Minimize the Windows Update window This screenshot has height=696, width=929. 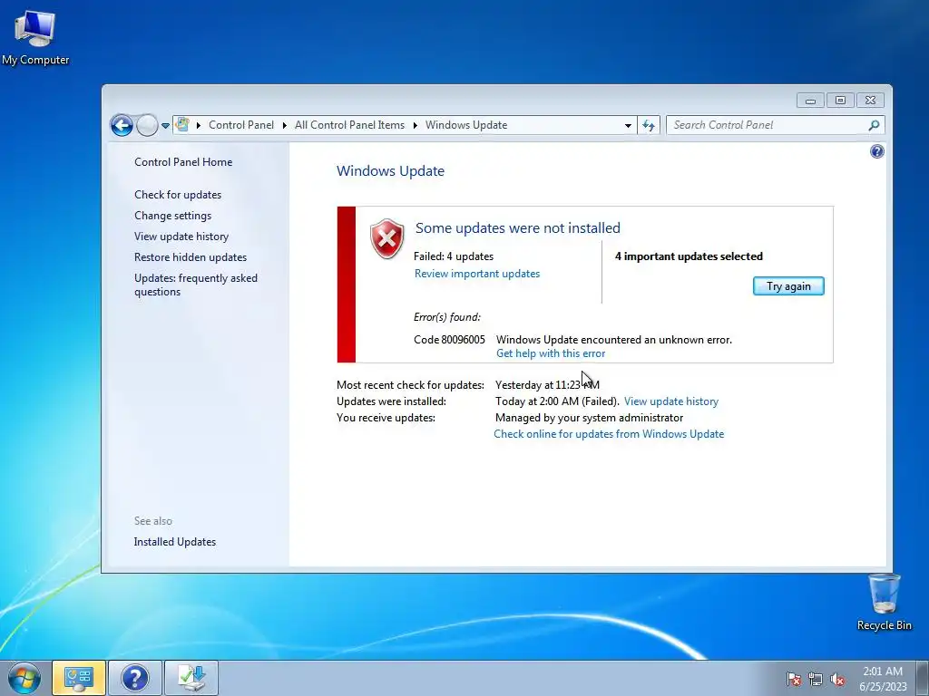pos(810,101)
